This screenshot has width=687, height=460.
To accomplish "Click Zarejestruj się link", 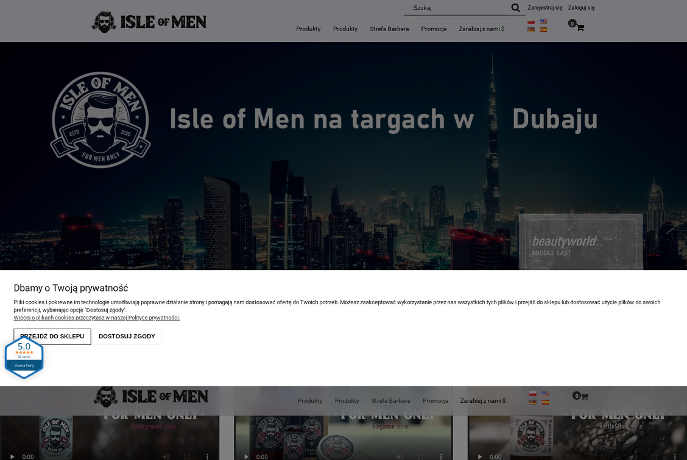I will click(x=544, y=7).
